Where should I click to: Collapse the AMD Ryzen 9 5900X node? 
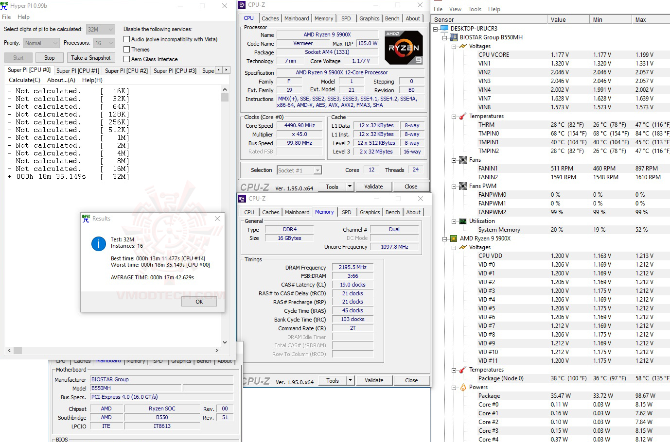click(x=445, y=238)
